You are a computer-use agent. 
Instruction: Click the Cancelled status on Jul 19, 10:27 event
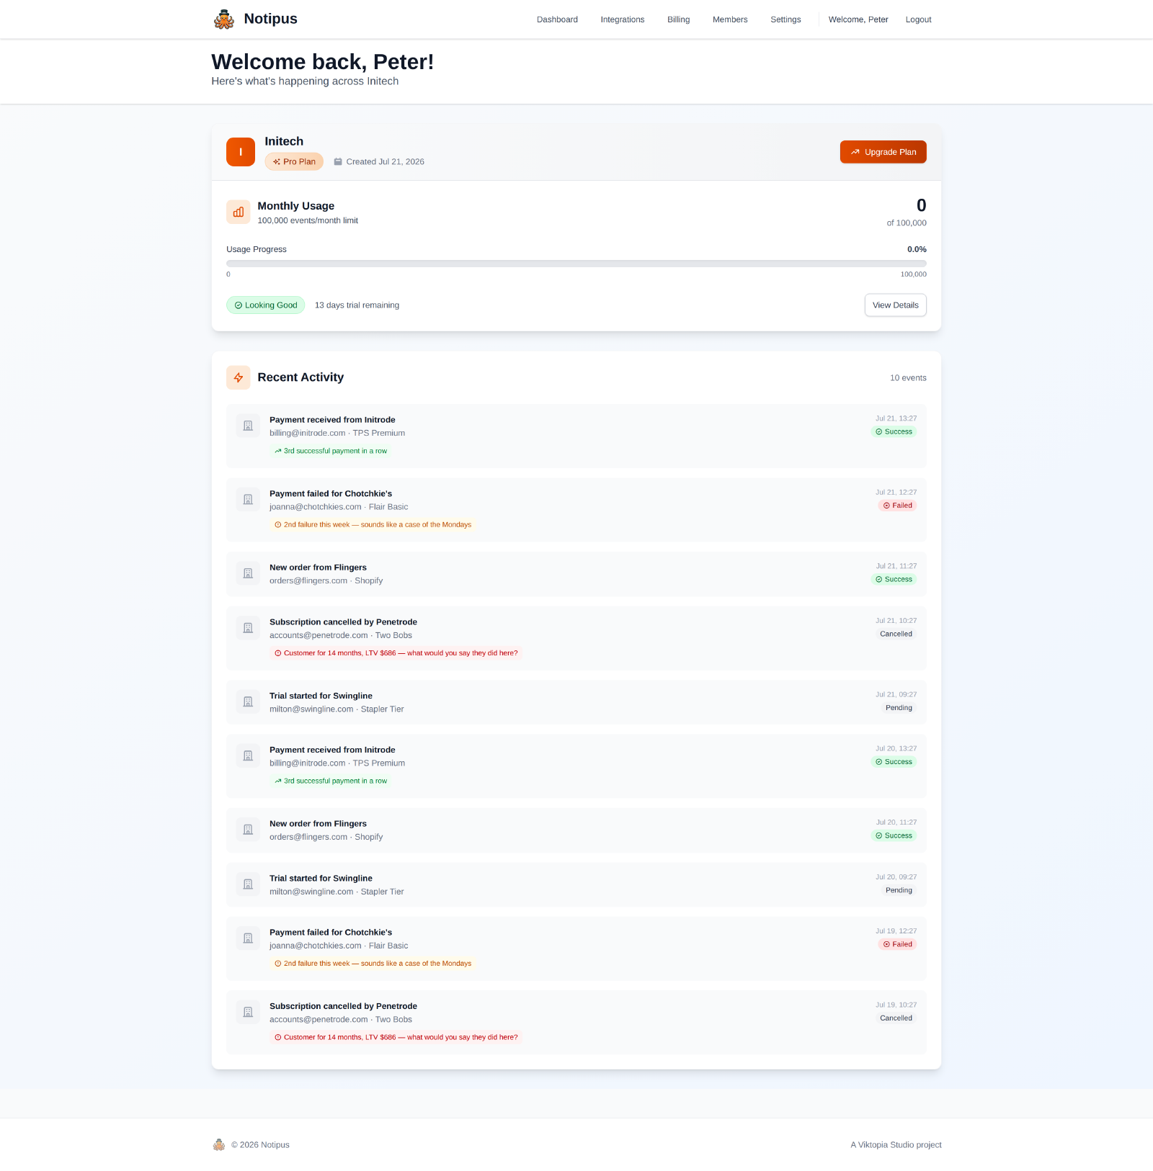click(896, 1018)
